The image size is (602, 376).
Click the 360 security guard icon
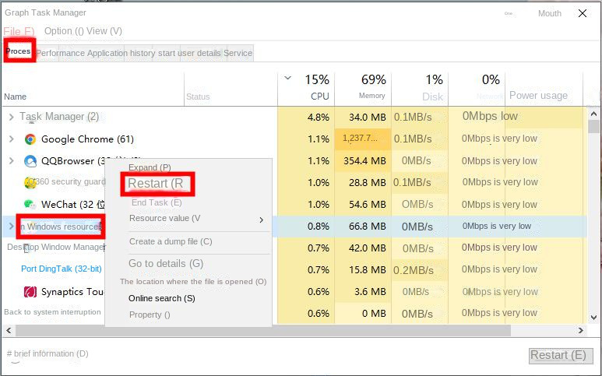click(x=30, y=182)
